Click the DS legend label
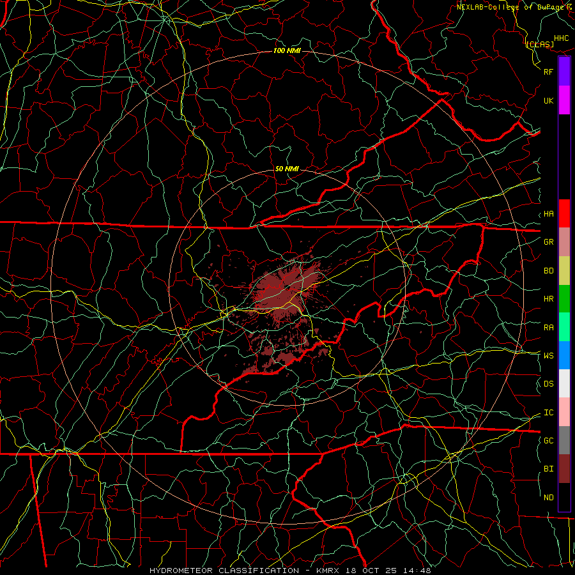Viewport: 575px width, 575px height. [549, 383]
